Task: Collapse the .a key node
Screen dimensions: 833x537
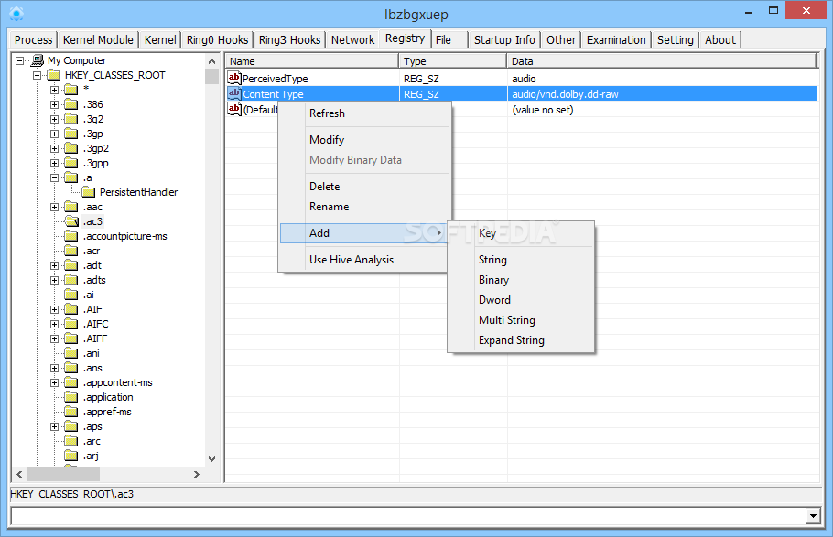Action: (x=54, y=178)
